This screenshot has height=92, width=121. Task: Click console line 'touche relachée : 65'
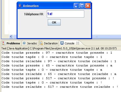pyautogui.click(x=59, y=74)
